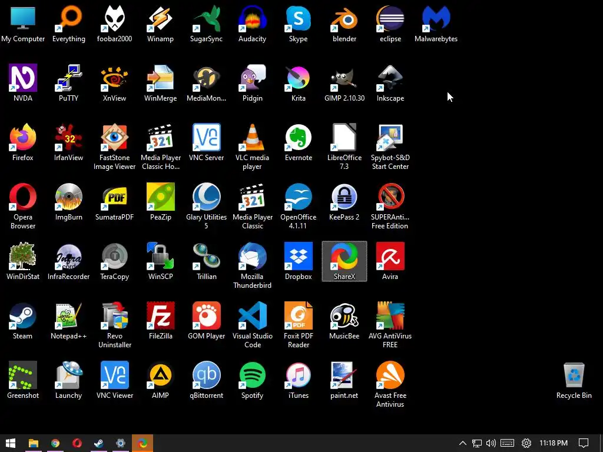Select the blender desktop icon

tap(344, 24)
